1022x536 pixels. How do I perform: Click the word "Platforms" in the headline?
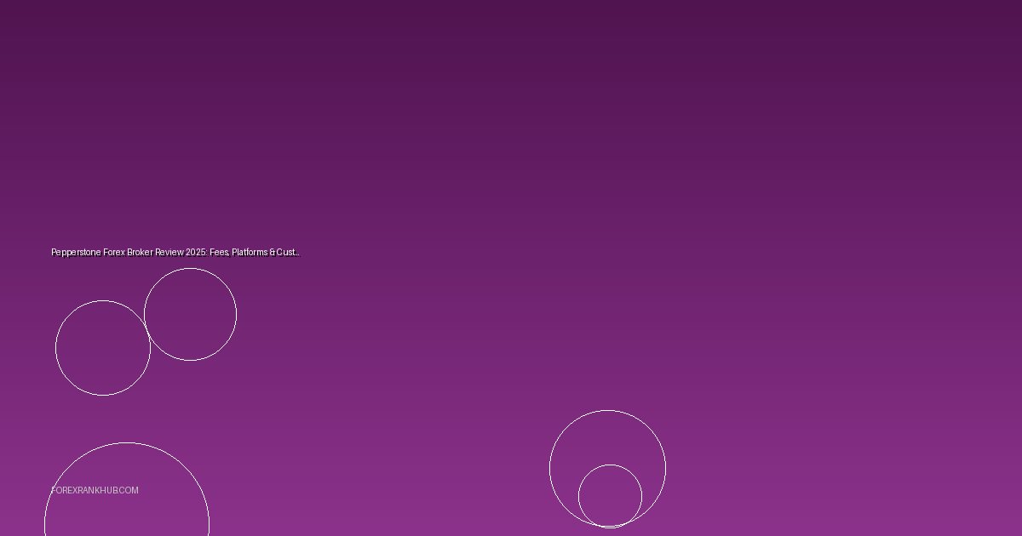coord(250,252)
